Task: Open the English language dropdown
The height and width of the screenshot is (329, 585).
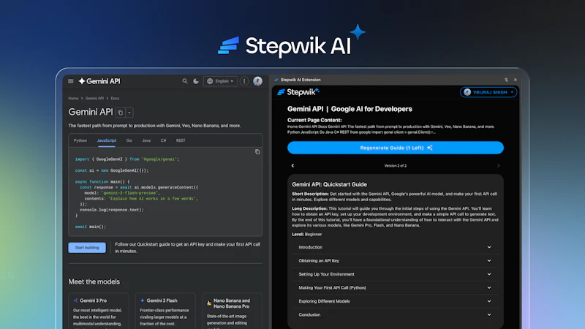Action: [220, 81]
